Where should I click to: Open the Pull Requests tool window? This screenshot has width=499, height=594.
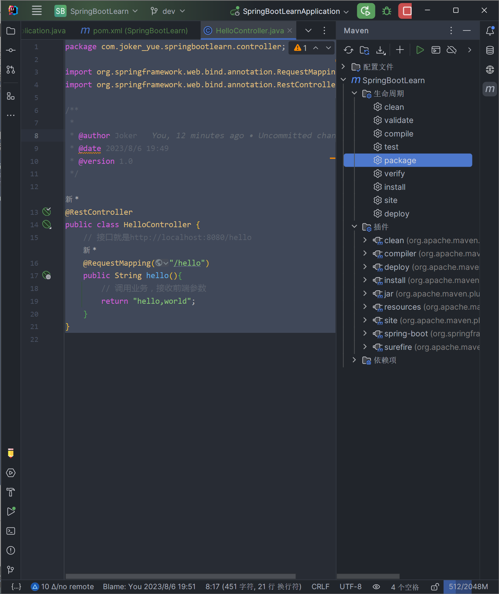tap(11, 70)
